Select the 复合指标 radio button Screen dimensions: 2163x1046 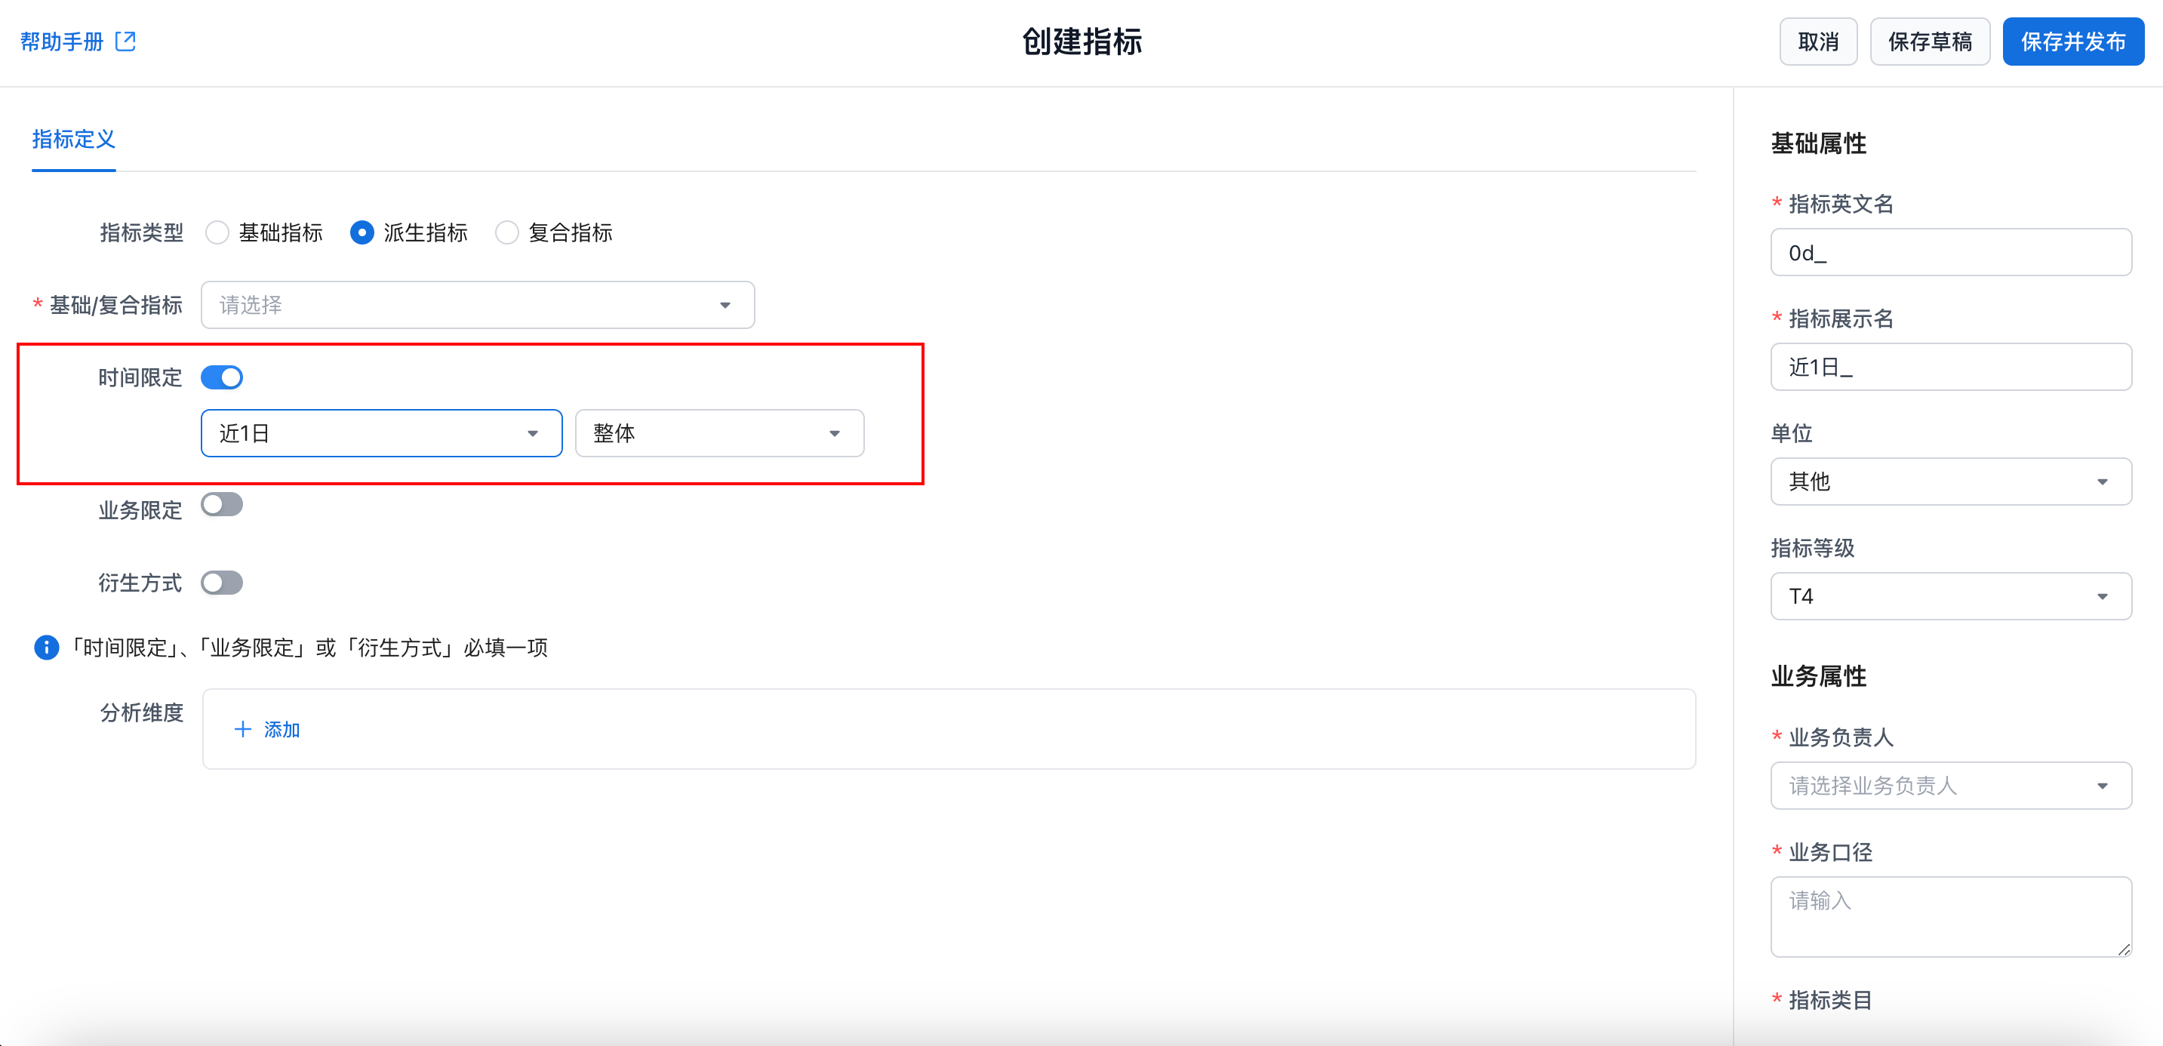pyautogui.click(x=507, y=232)
